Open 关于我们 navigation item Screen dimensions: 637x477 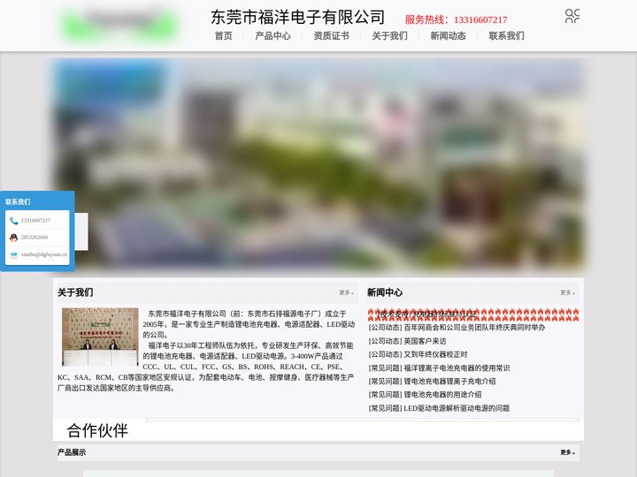coord(389,36)
